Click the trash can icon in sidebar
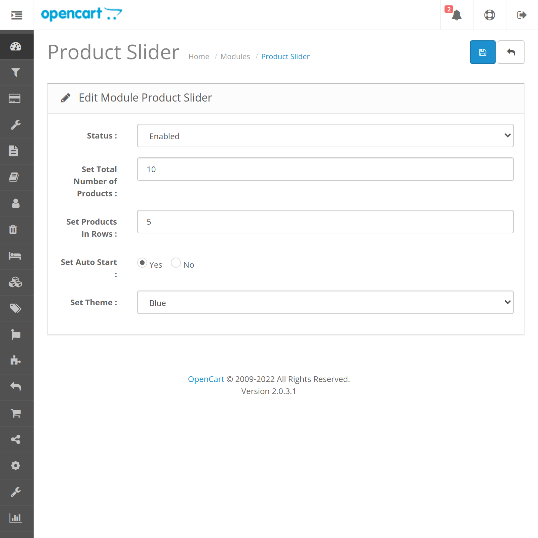This screenshot has height=538, width=538. (x=16, y=230)
